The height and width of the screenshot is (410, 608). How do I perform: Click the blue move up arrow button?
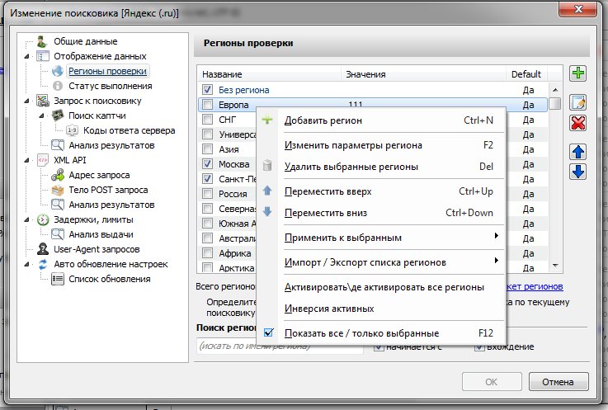(x=578, y=152)
